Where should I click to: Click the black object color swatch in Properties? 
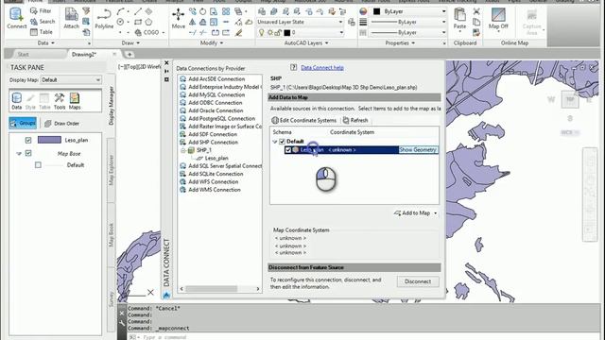coord(377,11)
